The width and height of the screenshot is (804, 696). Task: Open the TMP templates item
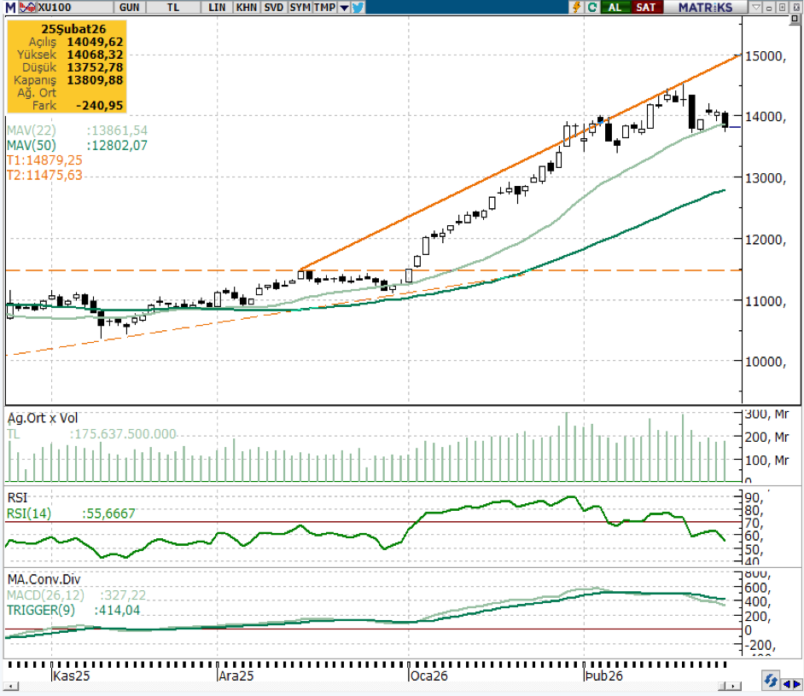pos(324,7)
